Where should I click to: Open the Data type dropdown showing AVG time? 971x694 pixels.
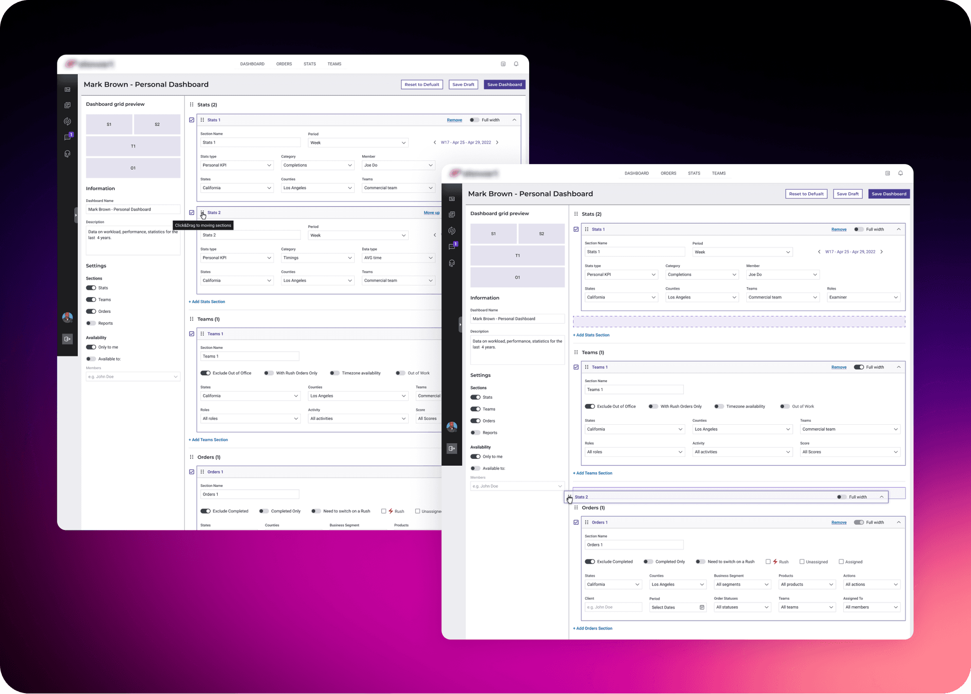tap(398, 258)
